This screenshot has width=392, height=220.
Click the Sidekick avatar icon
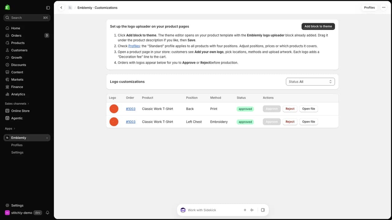pyautogui.click(x=183, y=210)
